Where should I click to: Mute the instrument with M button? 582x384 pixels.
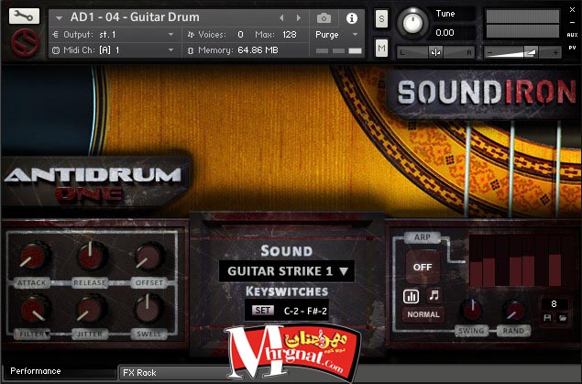click(381, 48)
